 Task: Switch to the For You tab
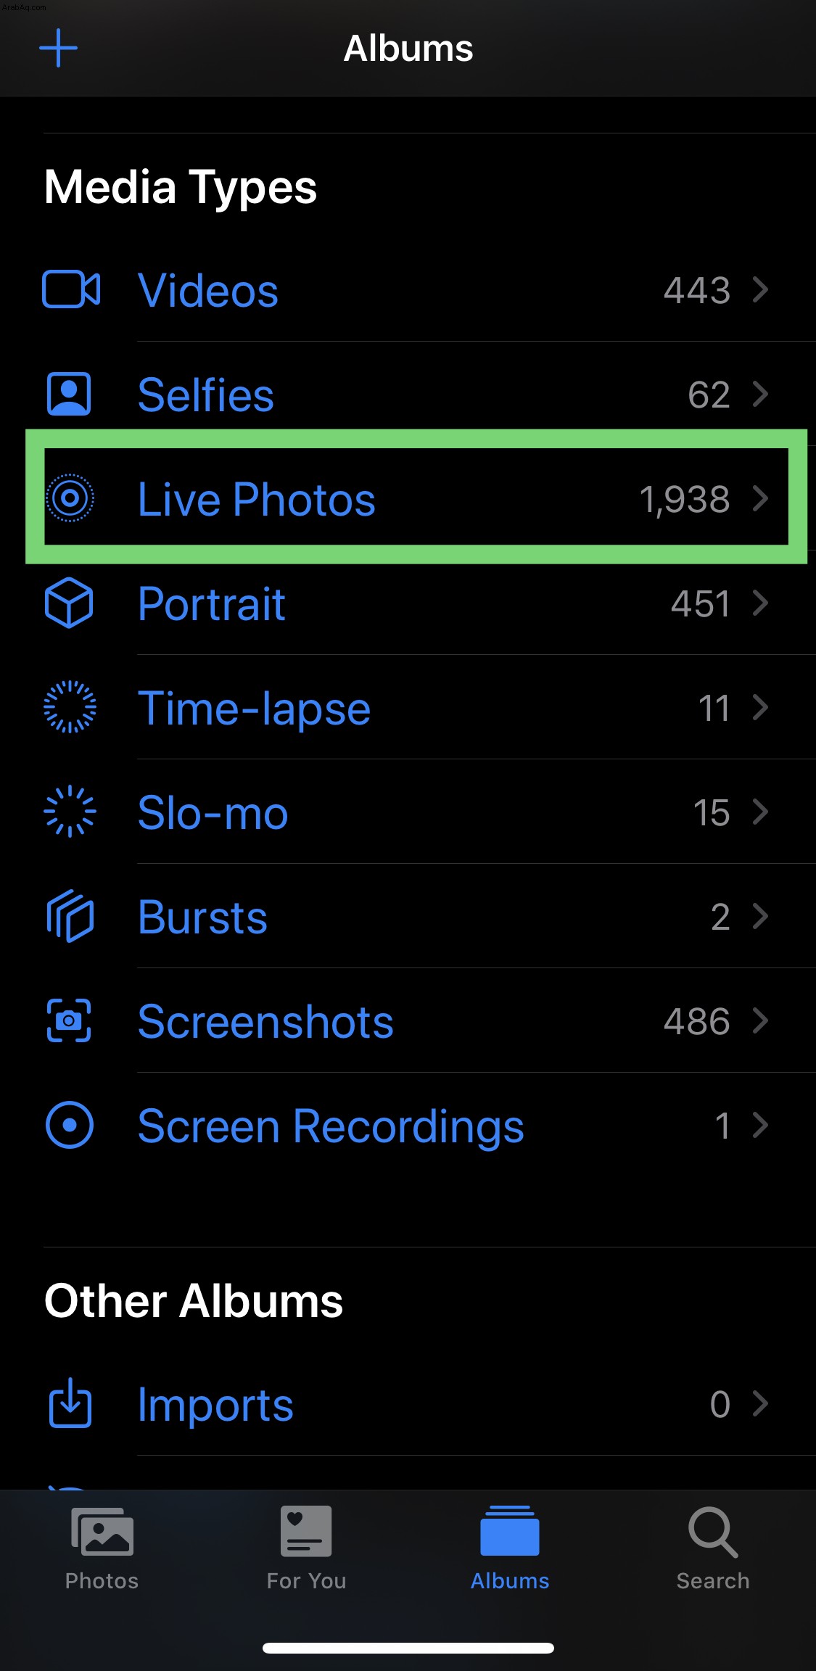[x=306, y=1548]
